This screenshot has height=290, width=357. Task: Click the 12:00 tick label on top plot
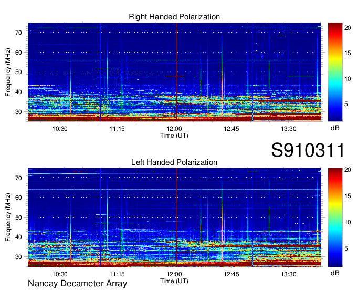(174, 129)
